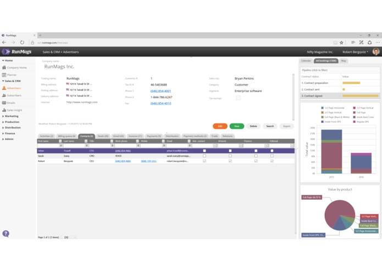
Task: Open the browser more options ellipsis
Action: (378, 43)
